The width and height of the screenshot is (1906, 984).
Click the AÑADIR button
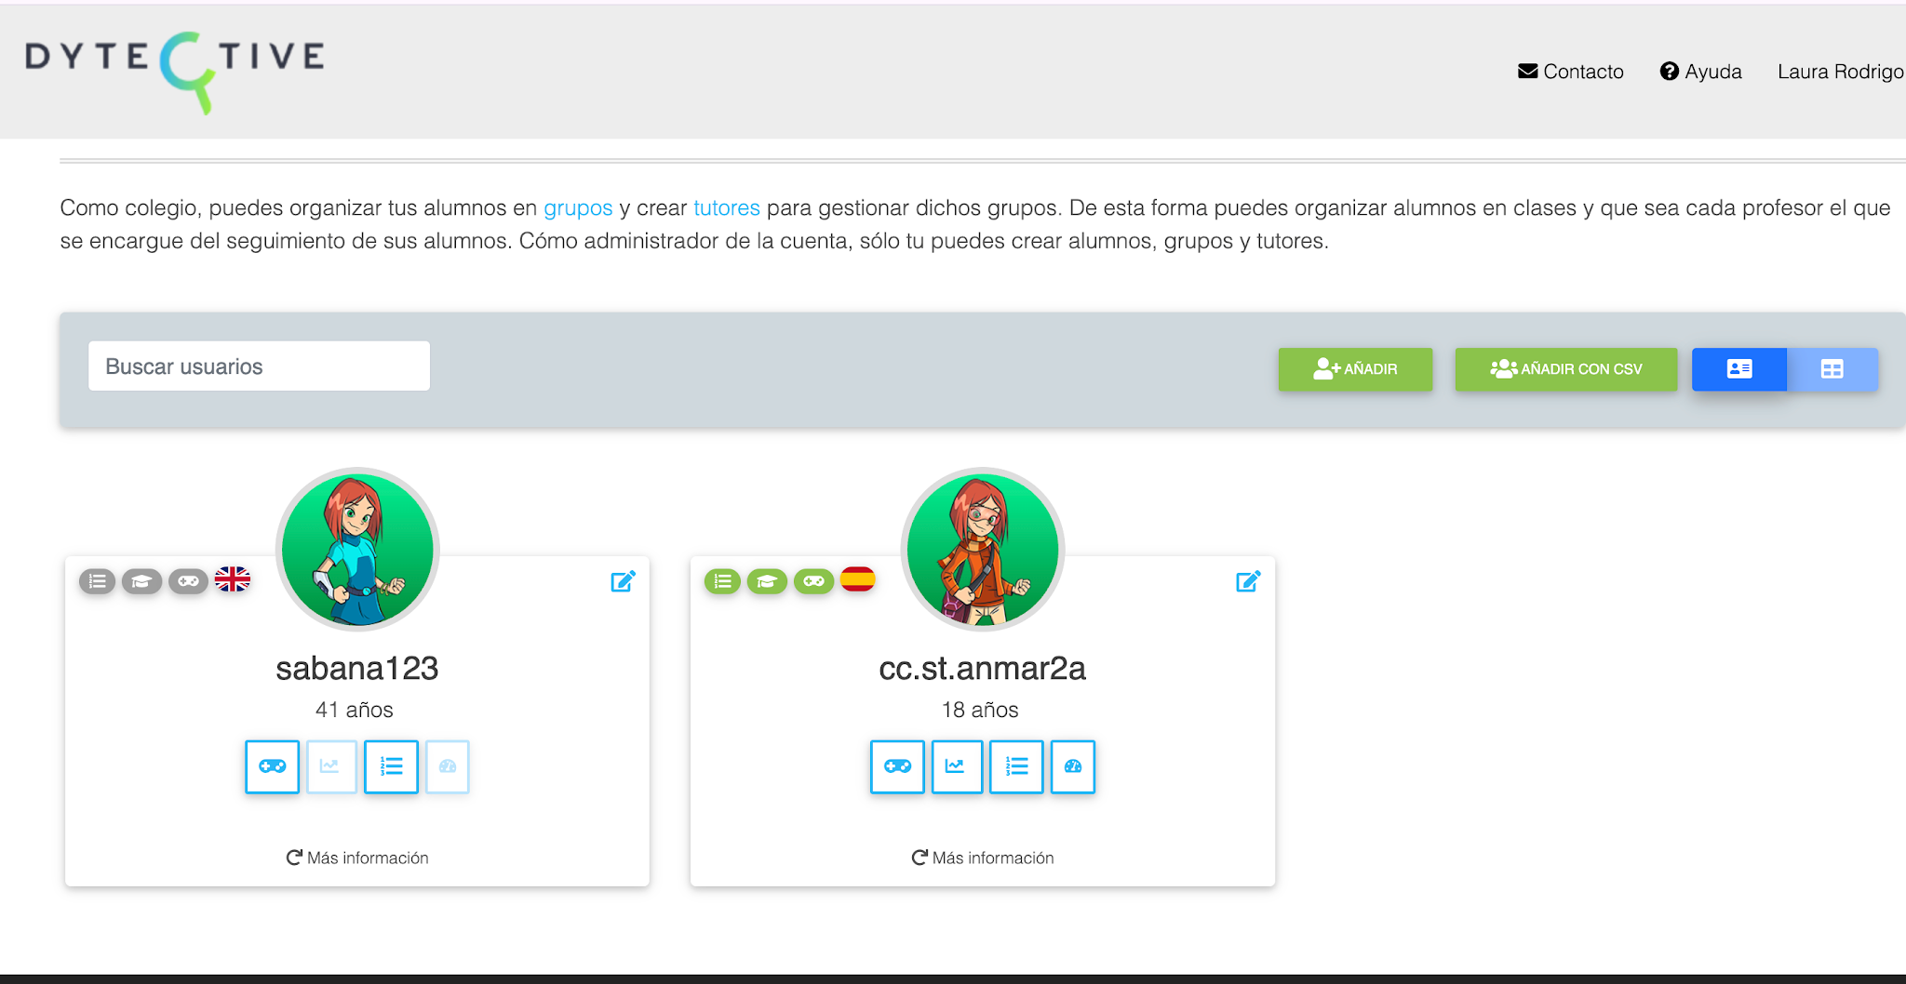pos(1355,369)
